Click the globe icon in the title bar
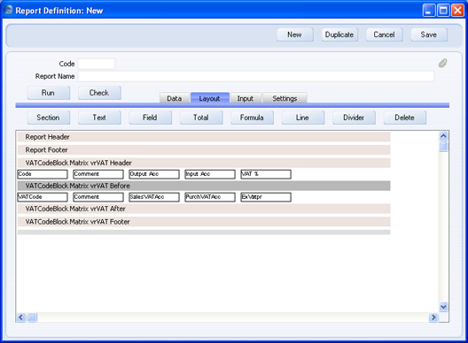468x343 pixels. click(8, 10)
